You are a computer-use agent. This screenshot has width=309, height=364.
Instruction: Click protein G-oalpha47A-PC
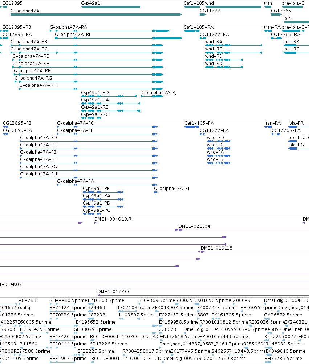[76, 123]
